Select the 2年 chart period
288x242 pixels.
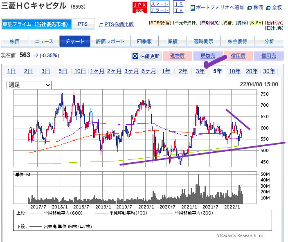tap(183, 71)
